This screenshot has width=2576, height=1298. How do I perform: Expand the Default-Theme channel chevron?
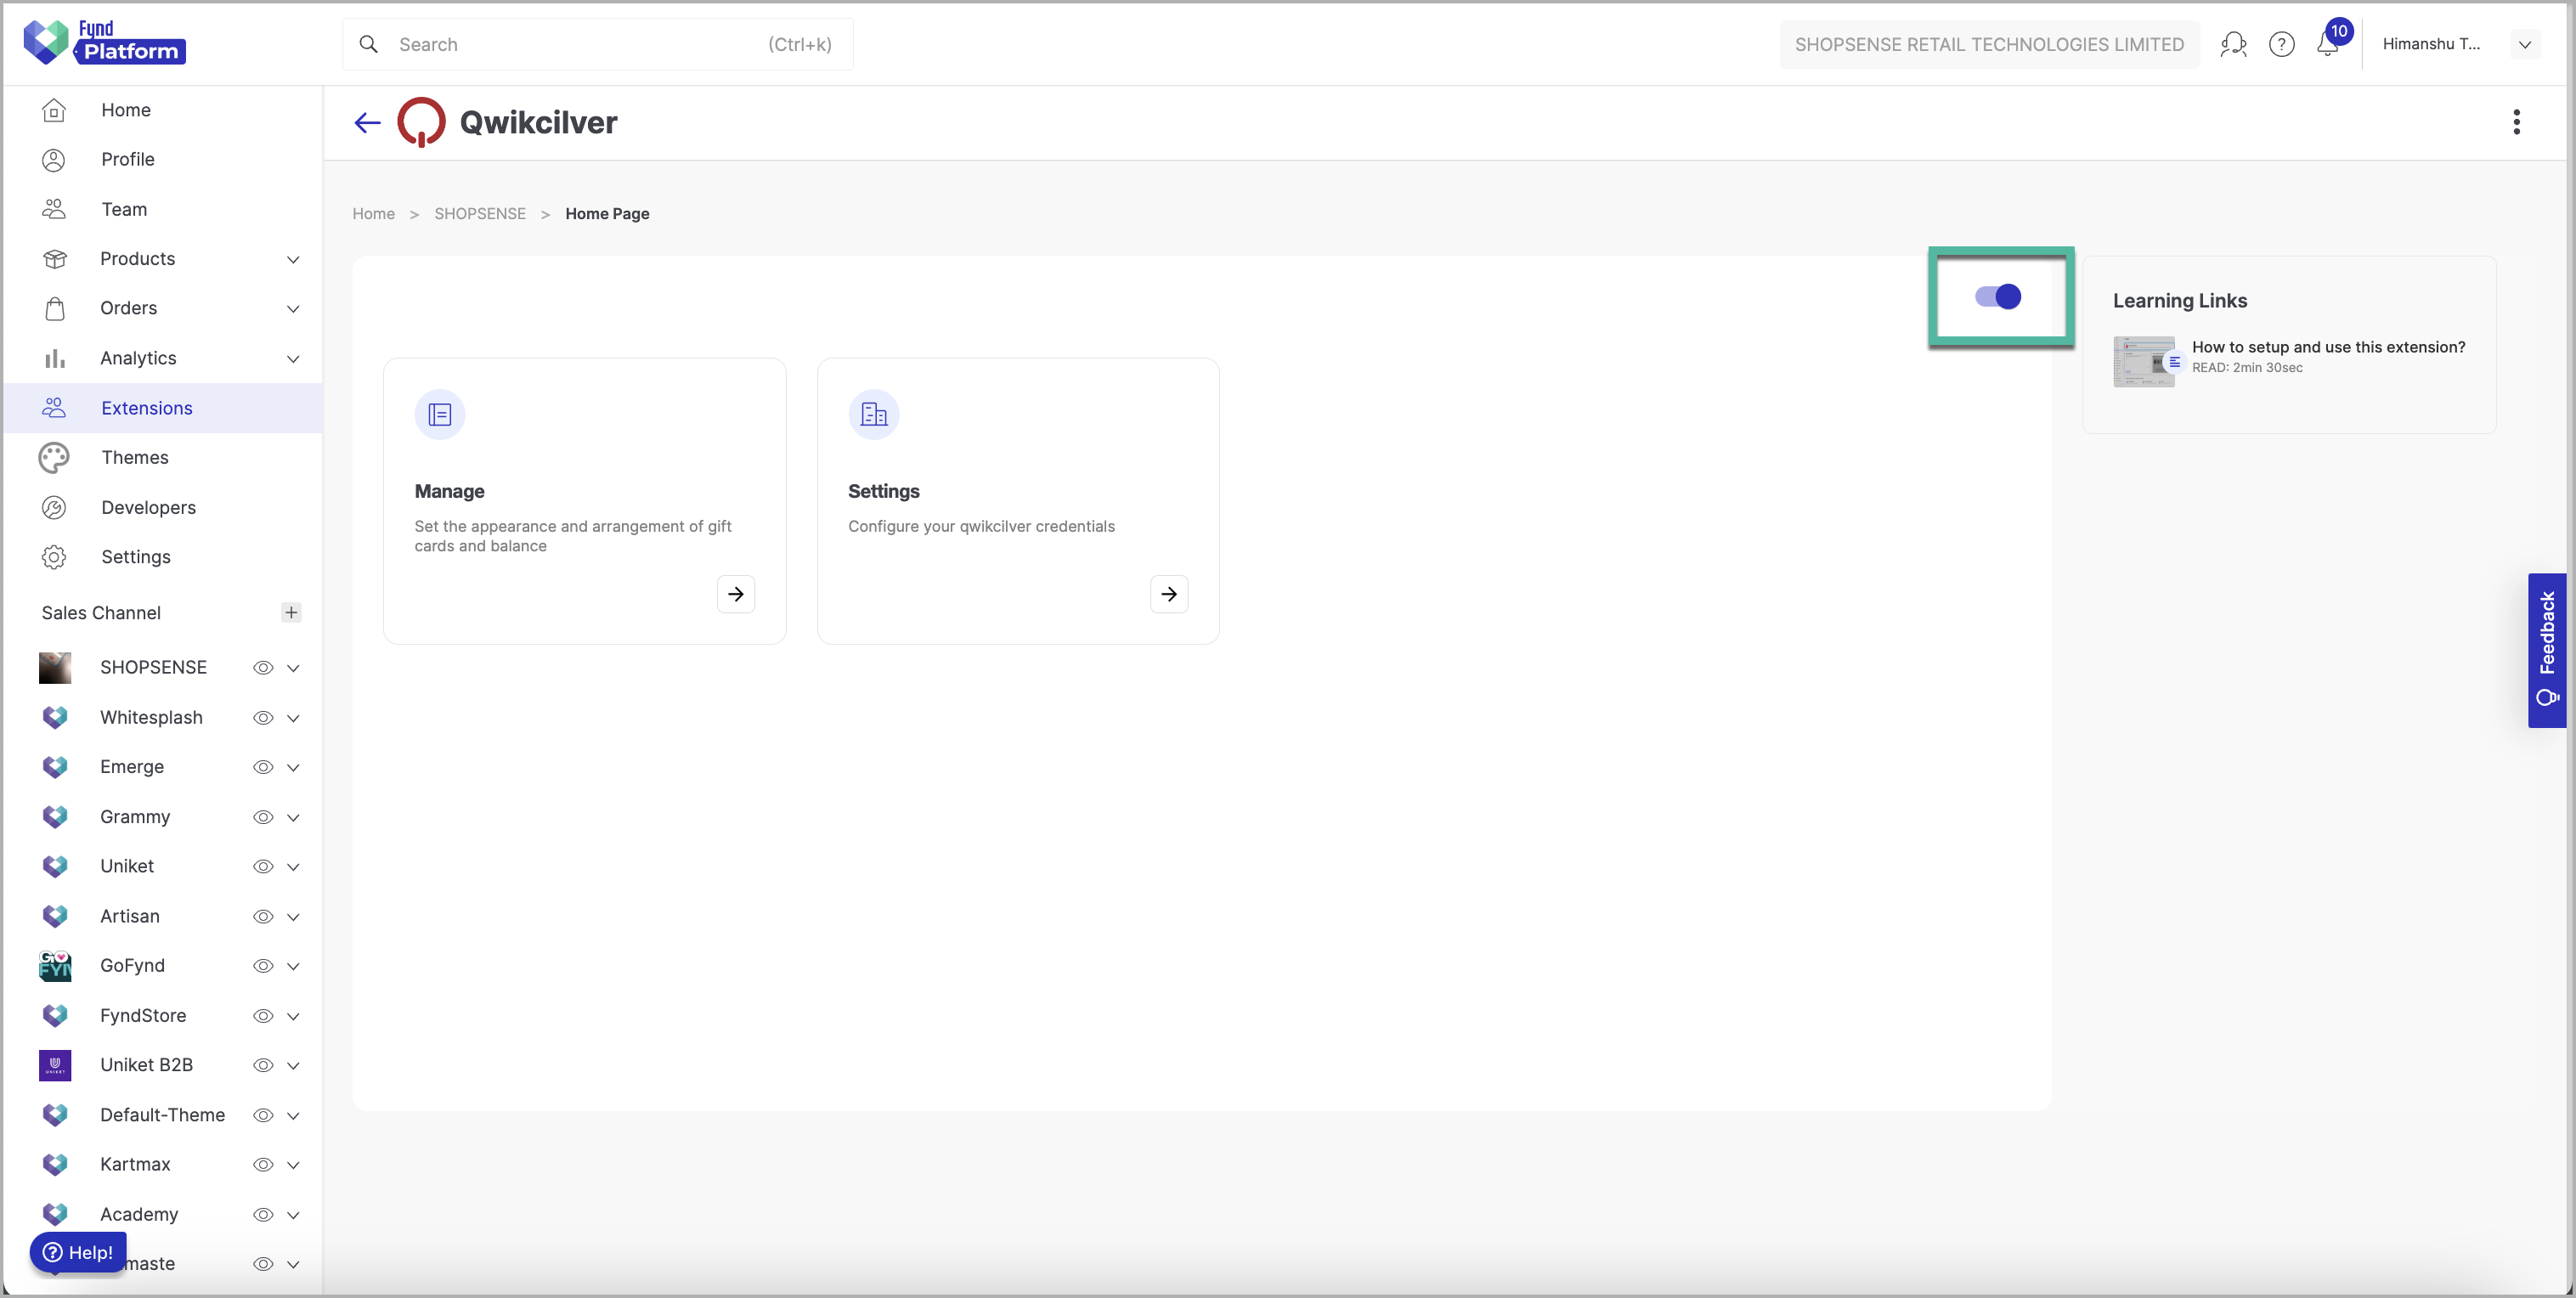coord(293,1115)
